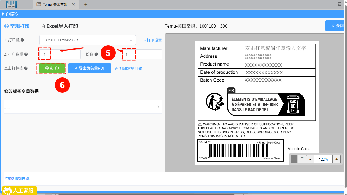The image size is (347, 195).
Task: Open 打印常见问题 link
Action: tap(128, 69)
